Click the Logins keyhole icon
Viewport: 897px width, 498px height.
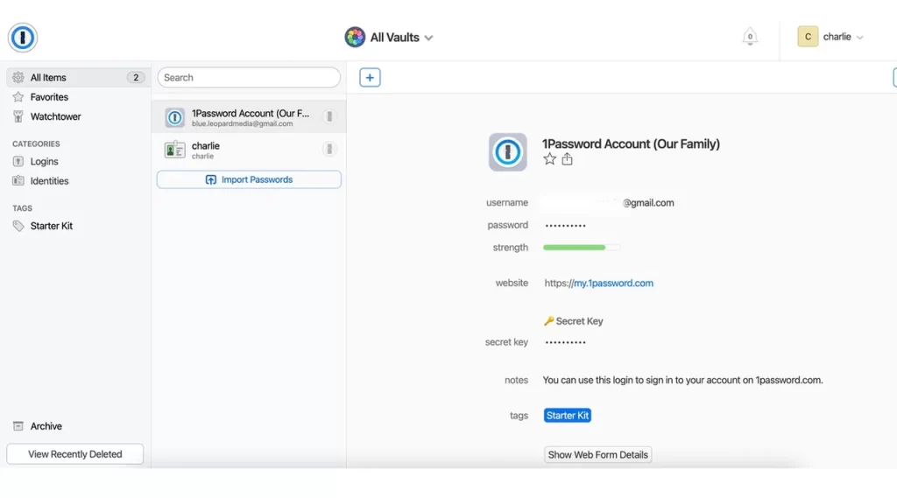tap(18, 161)
